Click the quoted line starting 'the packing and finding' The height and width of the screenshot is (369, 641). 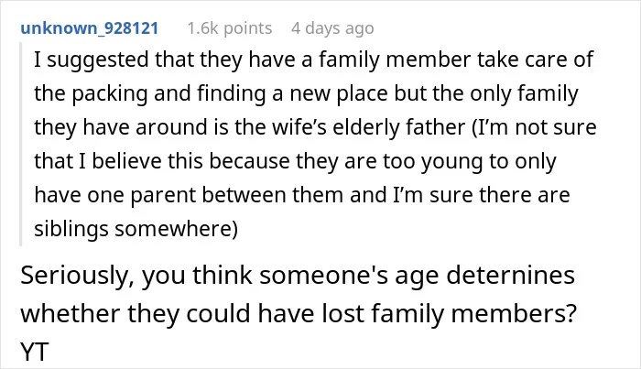pyautogui.click(x=306, y=93)
